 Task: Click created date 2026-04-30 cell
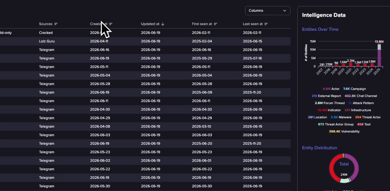(x=100, y=109)
